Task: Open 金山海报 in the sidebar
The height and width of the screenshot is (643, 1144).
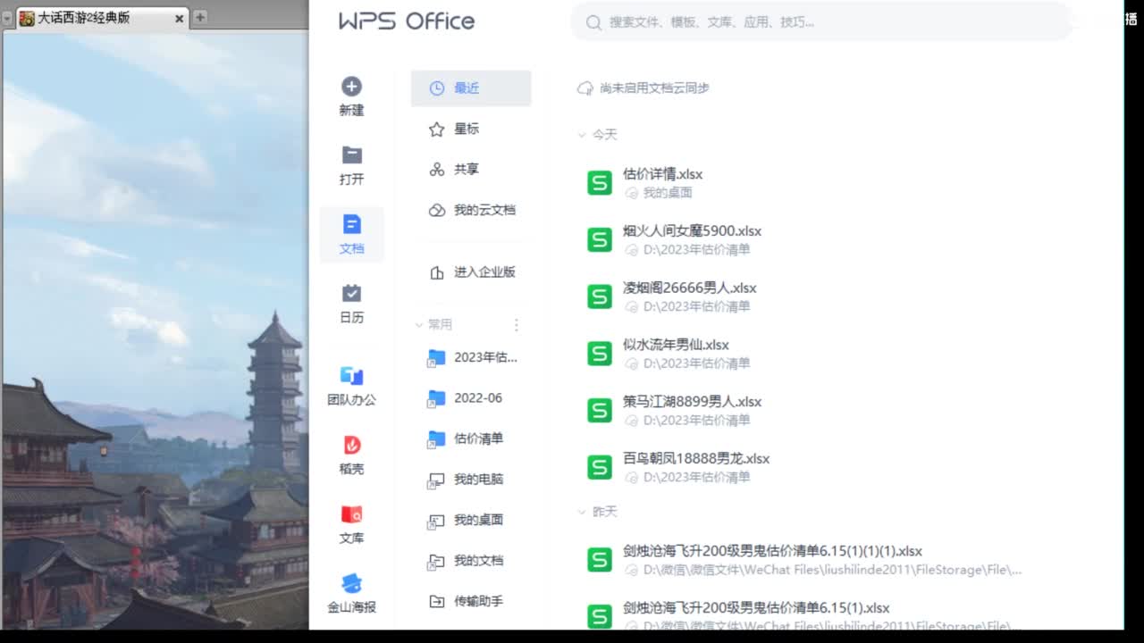Action: 351,592
